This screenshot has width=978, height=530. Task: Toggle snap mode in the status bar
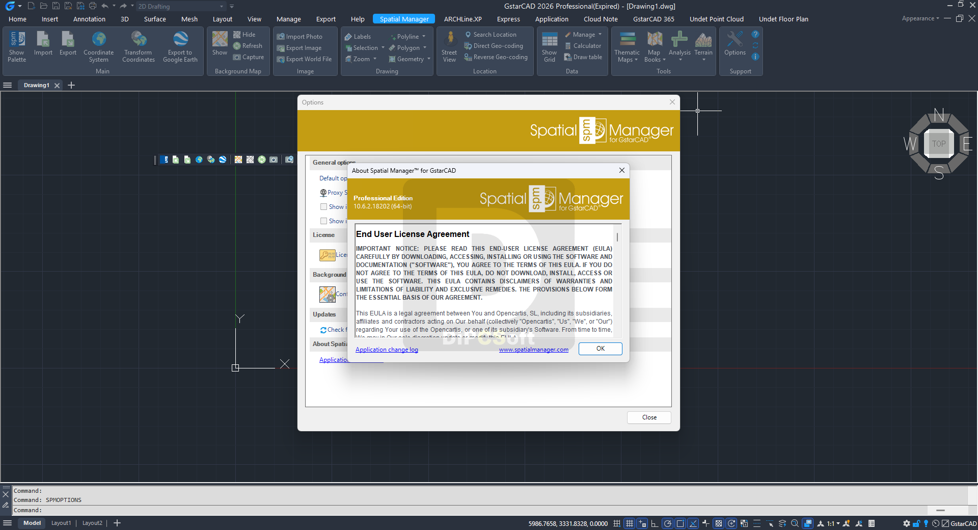pos(617,523)
